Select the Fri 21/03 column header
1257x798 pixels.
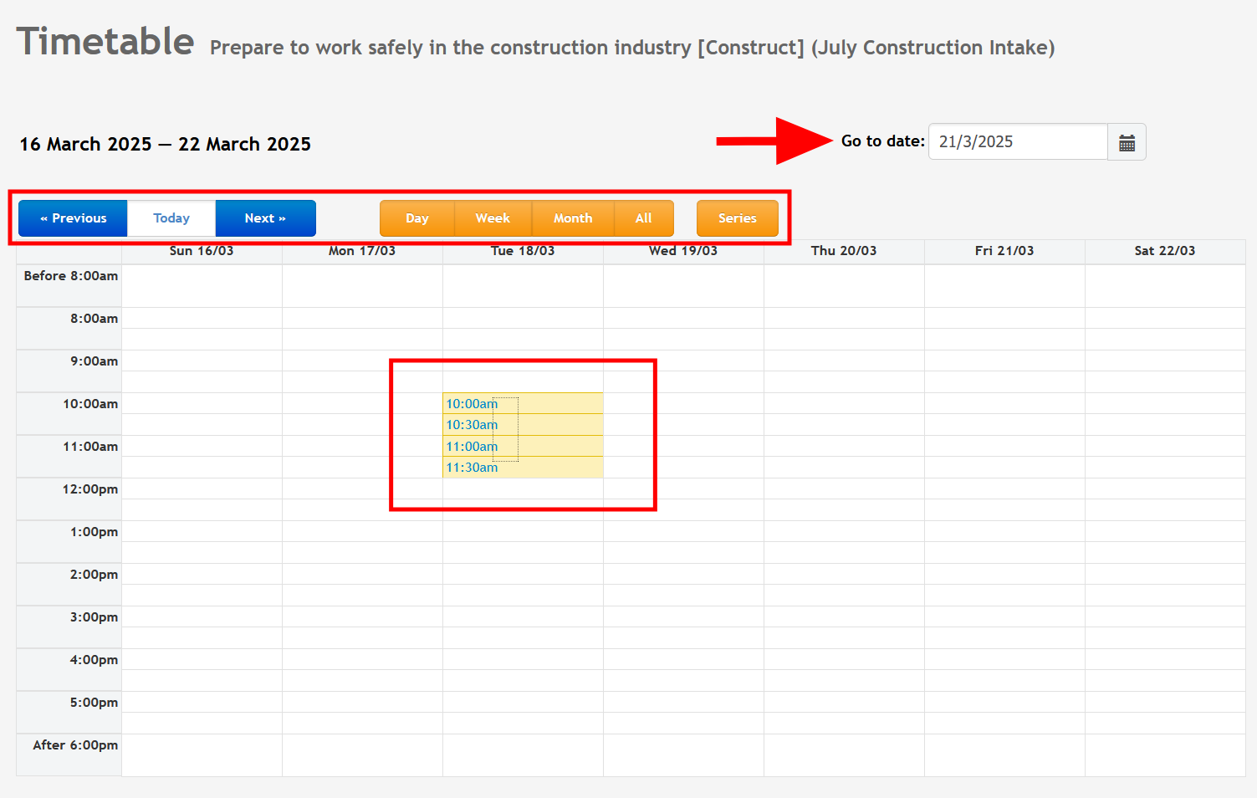[1004, 251]
